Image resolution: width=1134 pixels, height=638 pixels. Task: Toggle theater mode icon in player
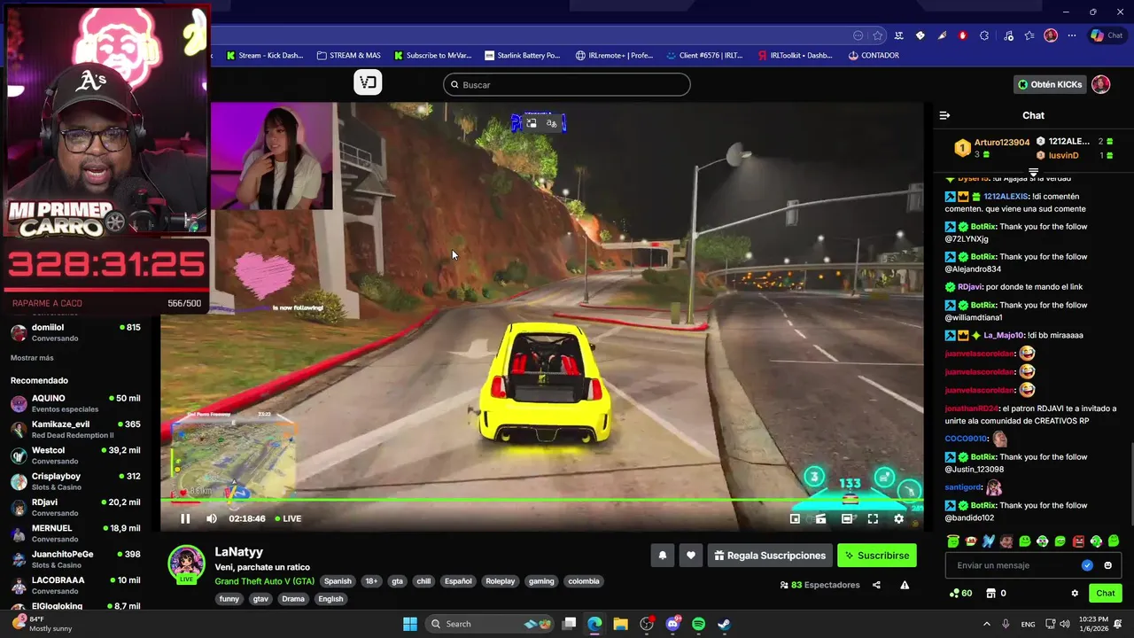[x=847, y=518]
